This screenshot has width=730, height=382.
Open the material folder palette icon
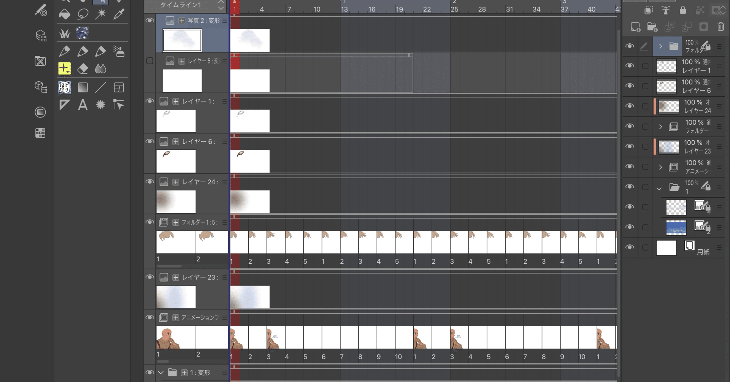pyautogui.click(x=40, y=61)
